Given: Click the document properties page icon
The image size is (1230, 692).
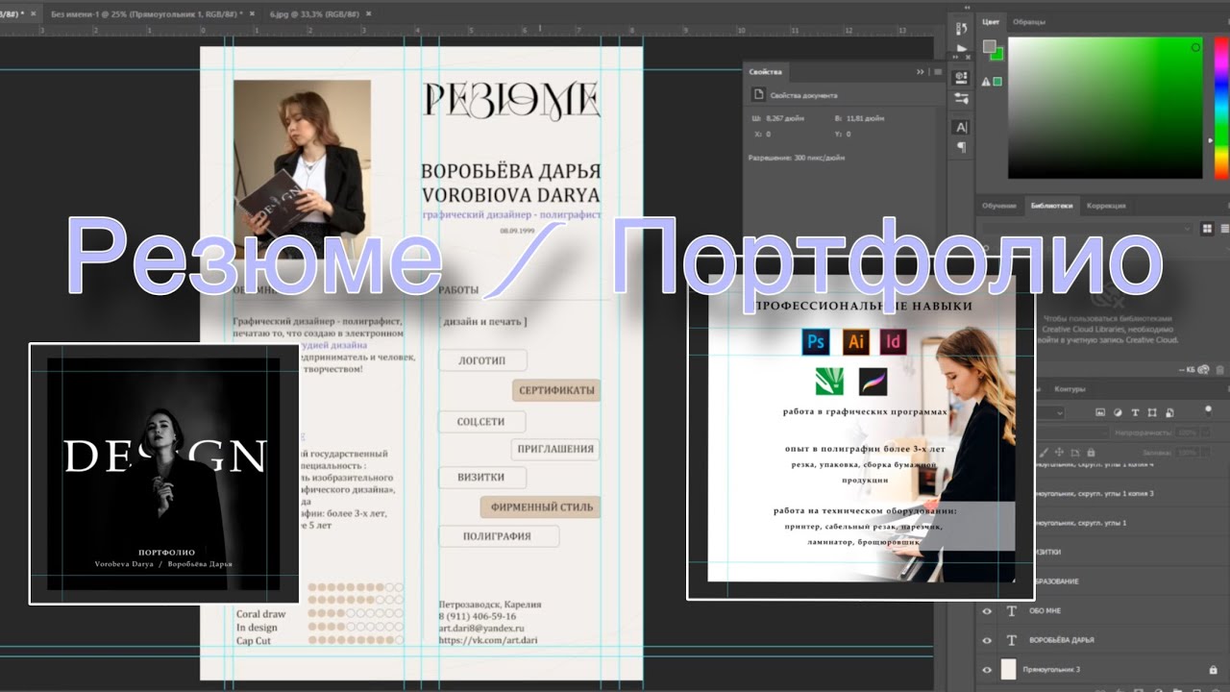Looking at the screenshot, I should (758, 95).
